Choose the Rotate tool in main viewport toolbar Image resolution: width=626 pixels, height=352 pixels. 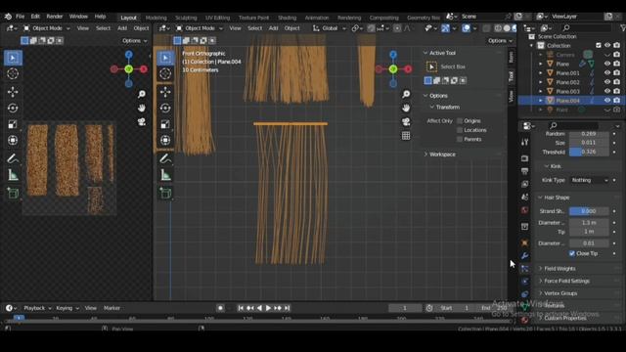[165, 109]
